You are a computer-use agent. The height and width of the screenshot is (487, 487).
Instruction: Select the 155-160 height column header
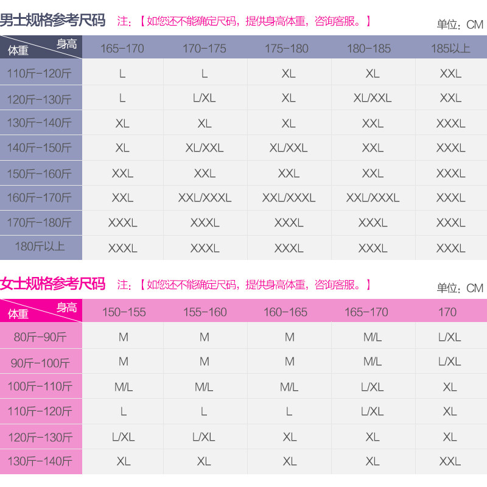coord(205,312)
